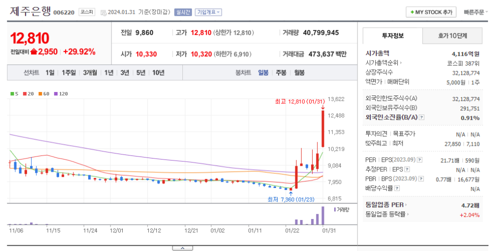Select the 5년 line chart period
Viewport: 492px width, 251px height.
[141, 73]
